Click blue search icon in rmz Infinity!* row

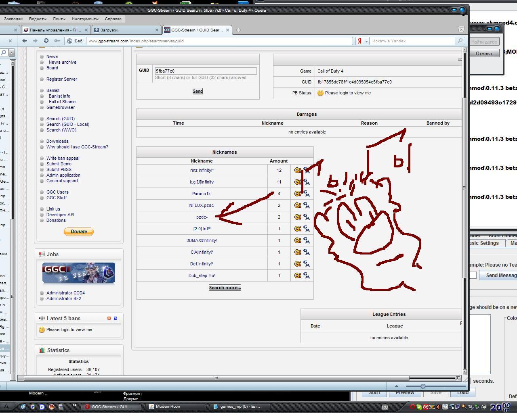tap(307, 170)
